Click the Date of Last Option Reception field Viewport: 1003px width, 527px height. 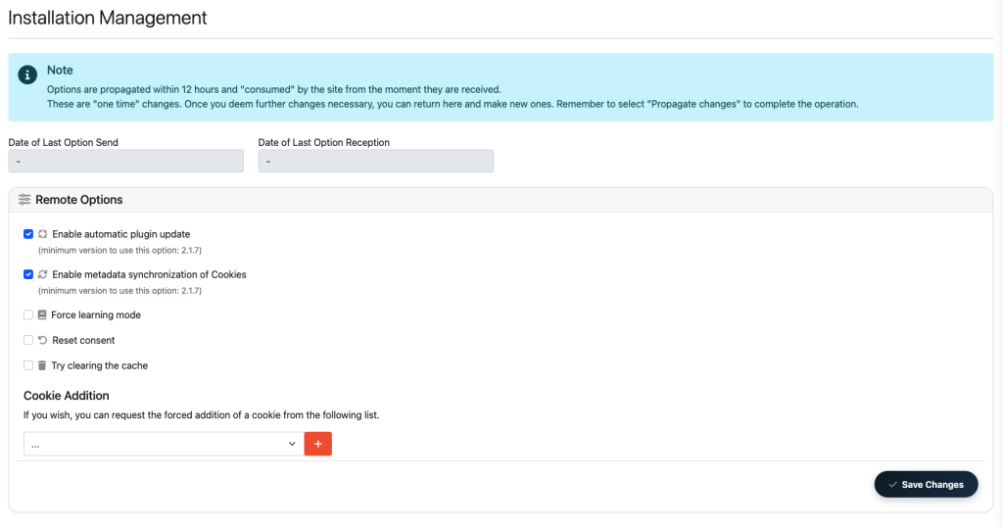[x=375, y=162]
